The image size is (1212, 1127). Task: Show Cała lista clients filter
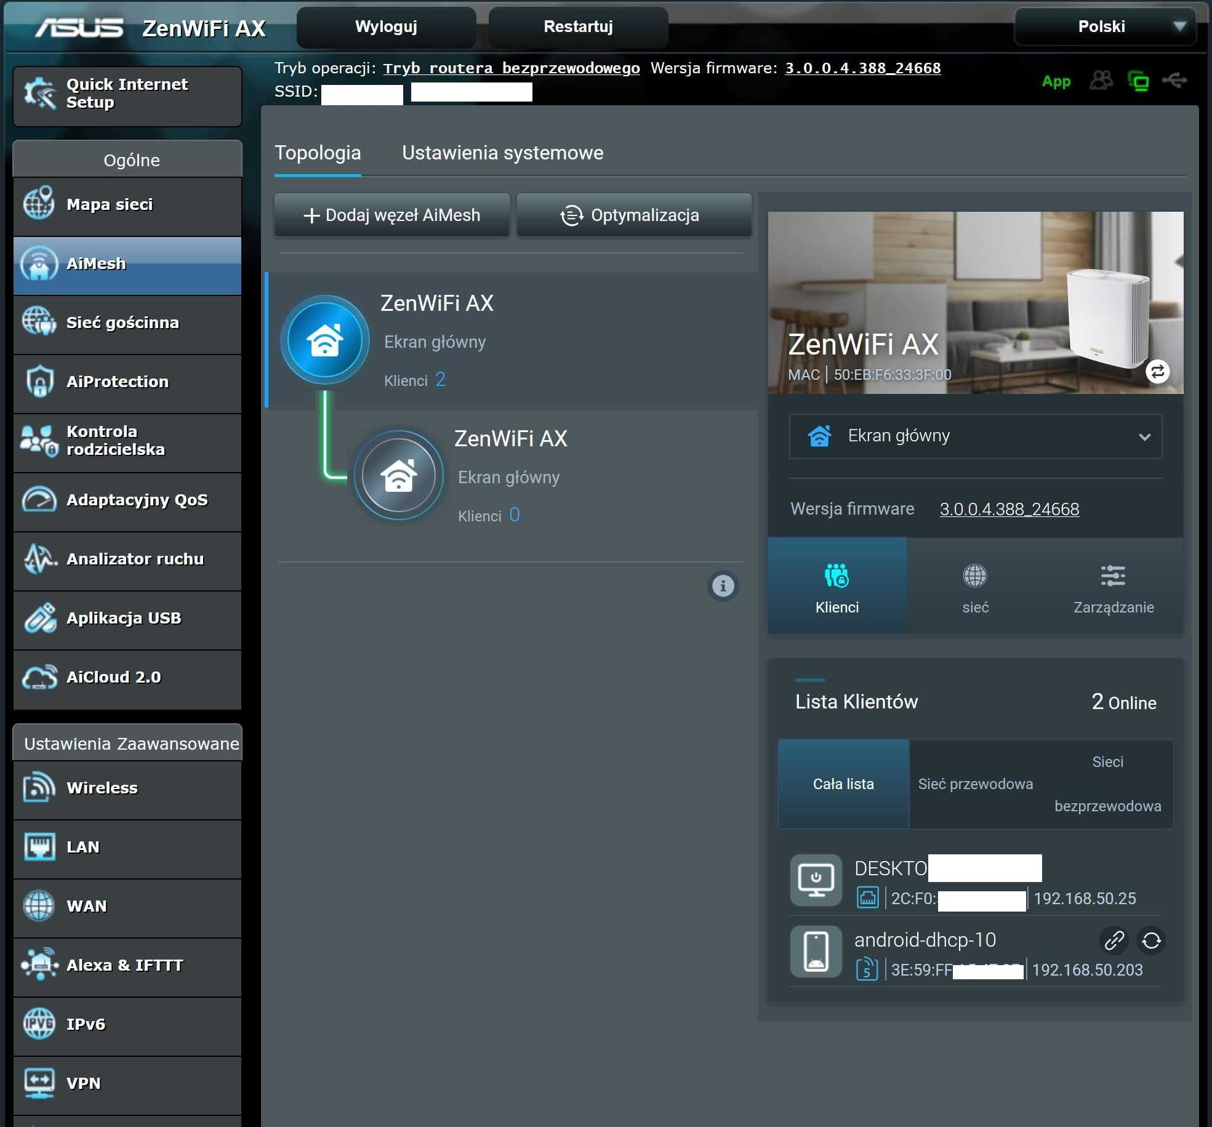(843, 784)
